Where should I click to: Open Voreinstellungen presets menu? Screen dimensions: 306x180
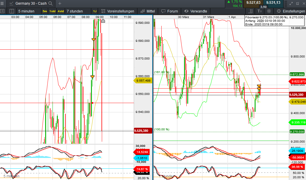click(x=118, y=11)
